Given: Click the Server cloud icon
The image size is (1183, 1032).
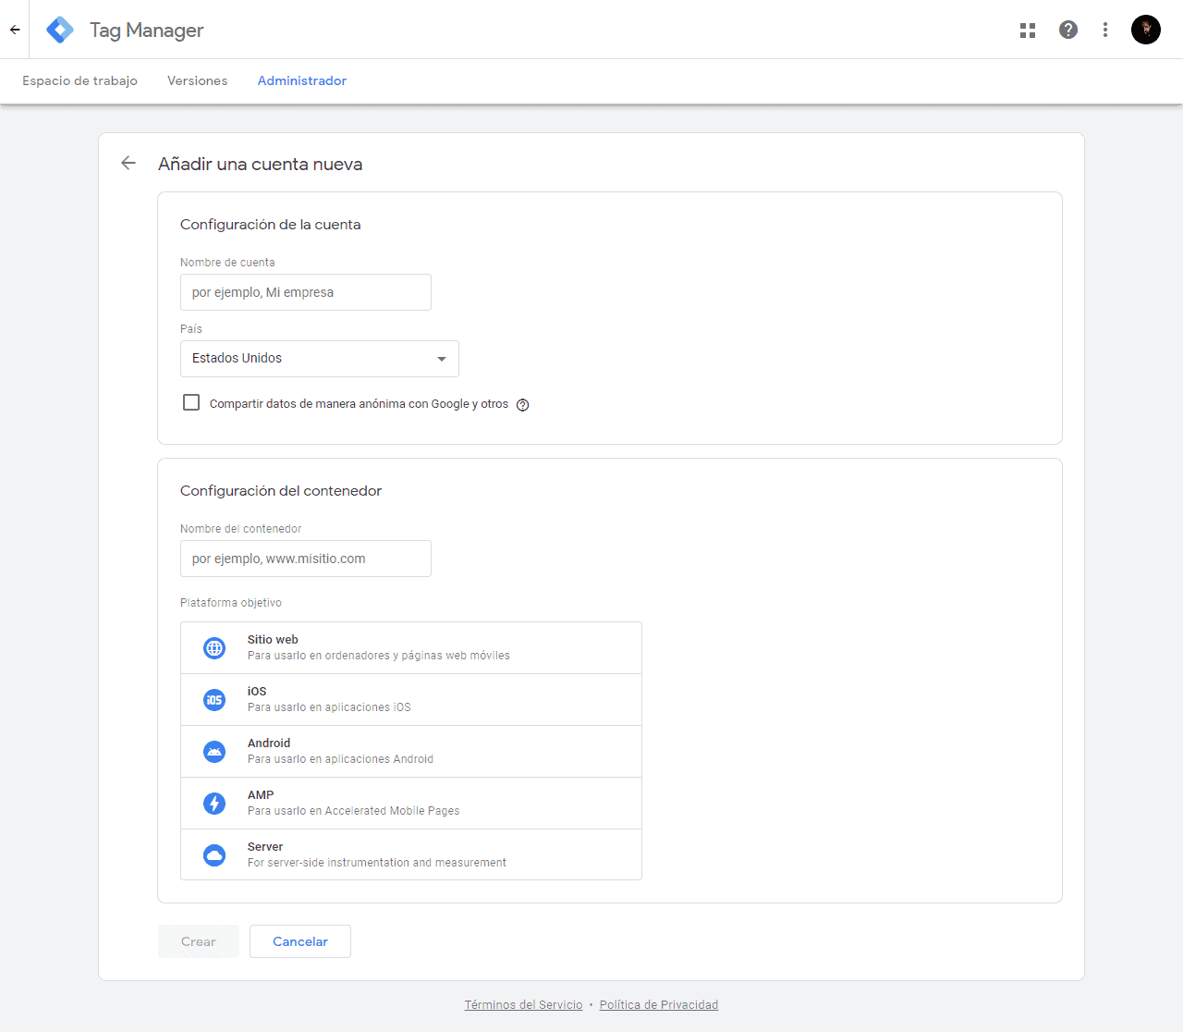Looking at the screenshot, I should click(x=213, y=854).
